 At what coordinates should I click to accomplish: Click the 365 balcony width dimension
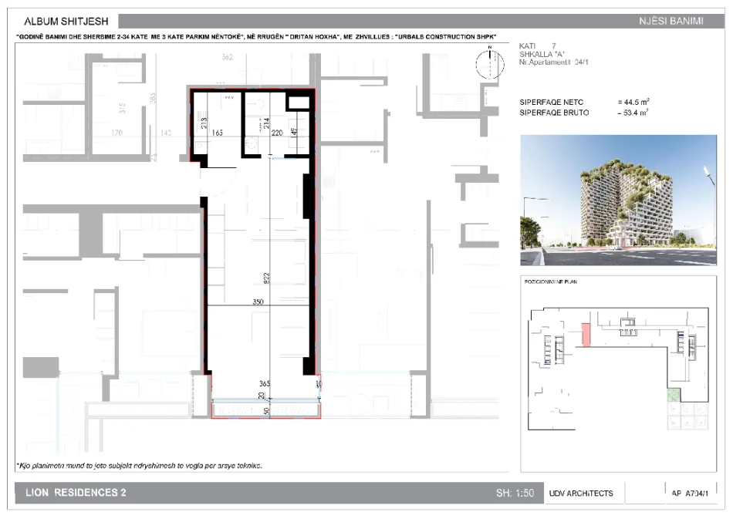point(265,383)
